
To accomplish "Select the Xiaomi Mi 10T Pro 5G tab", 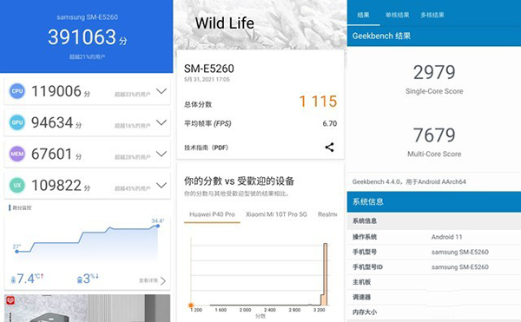I will pyautogui.click(x=276, y=214).
